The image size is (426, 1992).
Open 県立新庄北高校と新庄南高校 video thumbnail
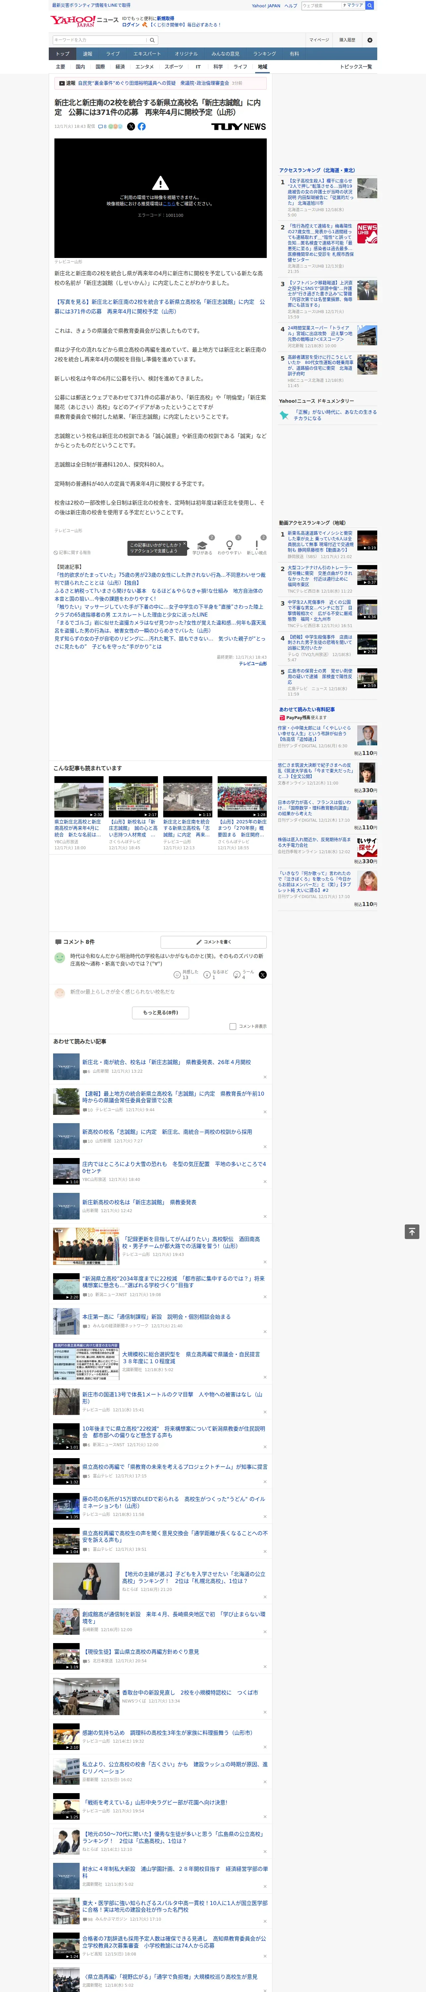pos(79,796)
